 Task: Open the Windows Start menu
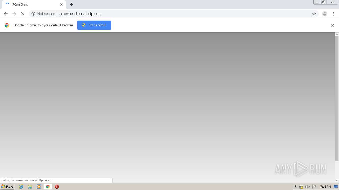pos(7,187)
